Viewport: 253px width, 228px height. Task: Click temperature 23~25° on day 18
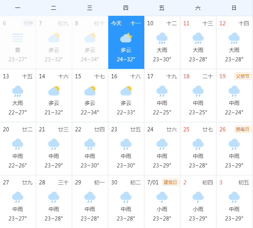click(x=198, y=112)
